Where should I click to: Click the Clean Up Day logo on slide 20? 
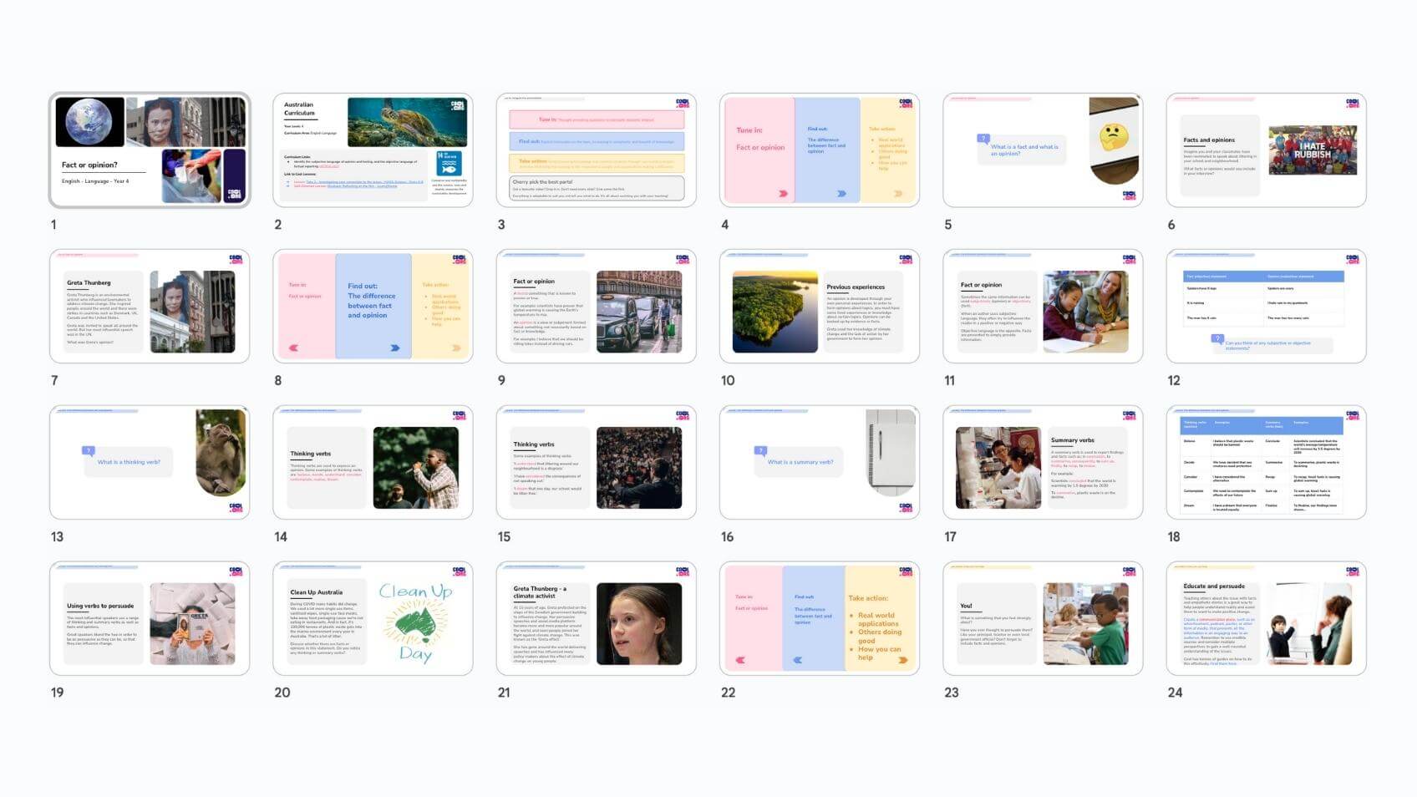416,622
